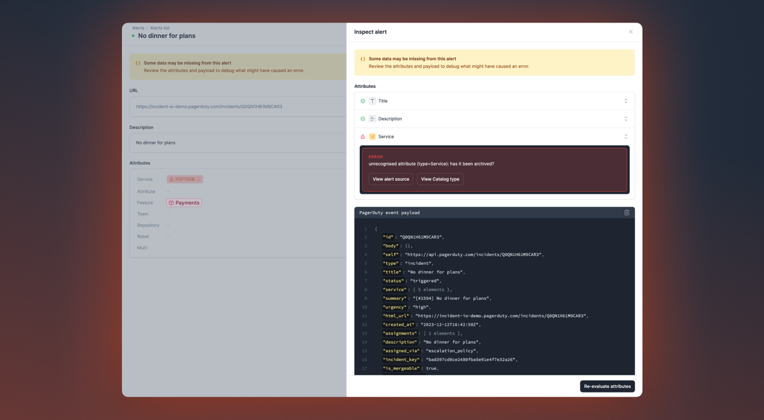Click the PagerDuty incident URL field
The height and width of the screenshot is (420, 764).
coord(209,107)
